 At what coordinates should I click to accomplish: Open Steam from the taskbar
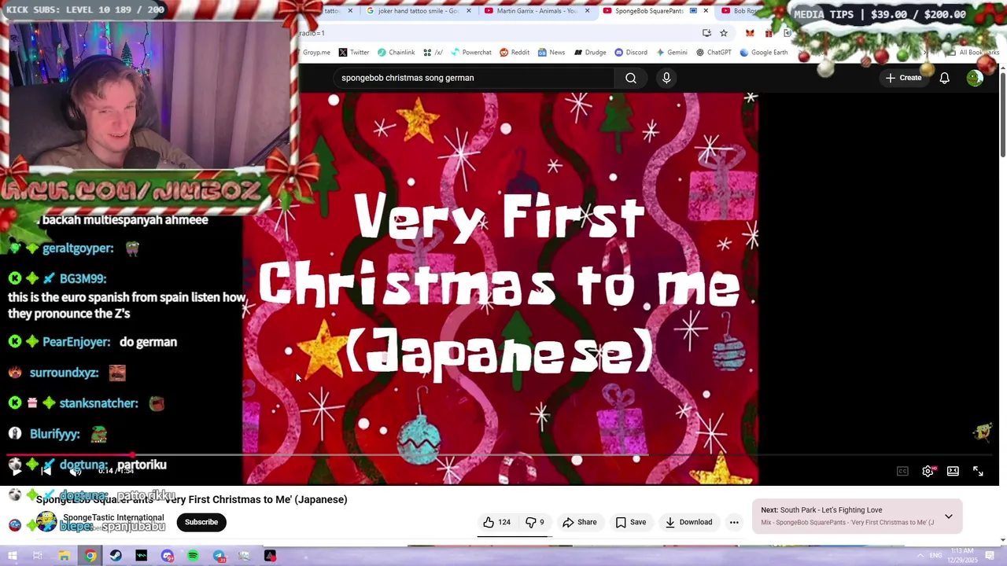pyautogui.click(x=116, y=556)
